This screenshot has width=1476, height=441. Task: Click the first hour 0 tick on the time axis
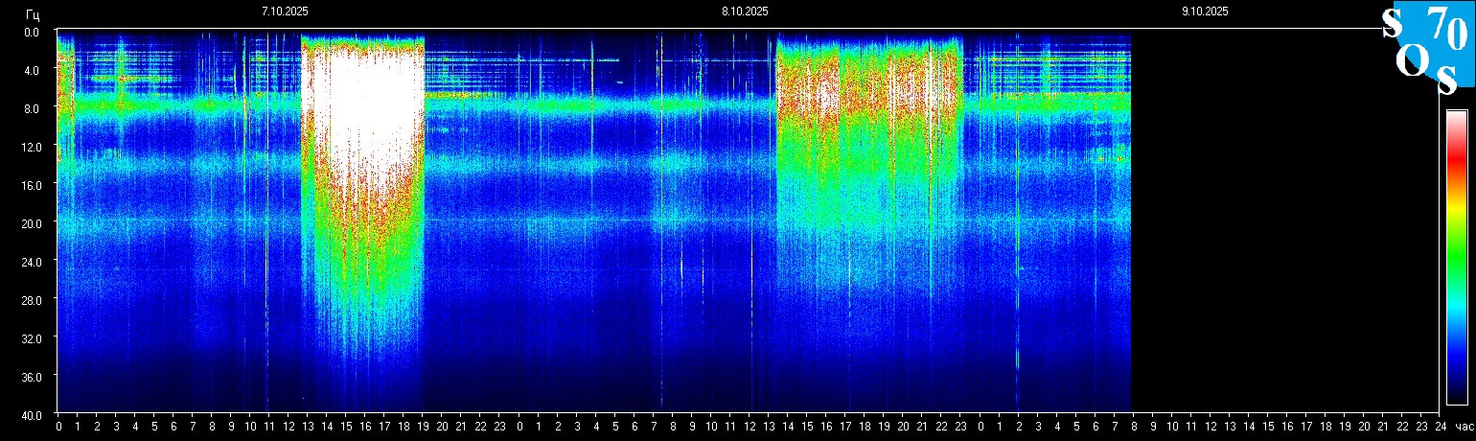click(x=58, y=427)
